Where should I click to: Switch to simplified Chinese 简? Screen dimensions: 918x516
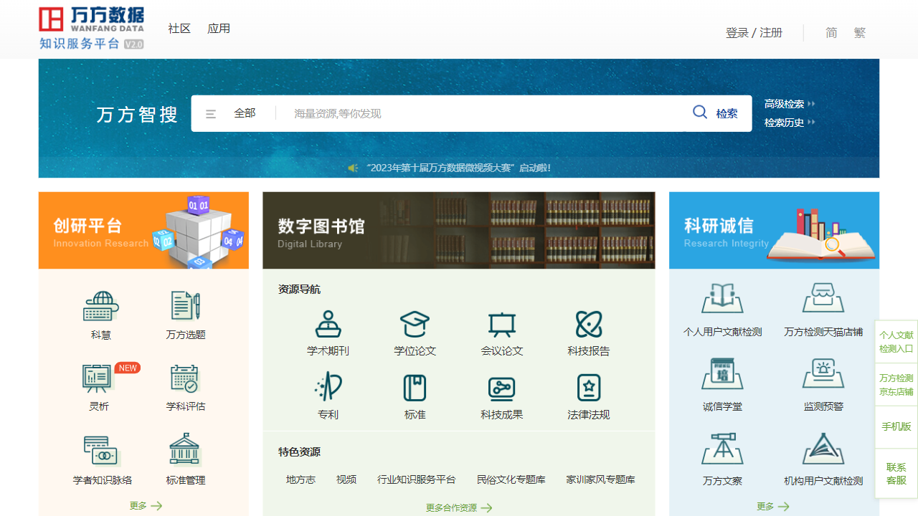(831, 33)
